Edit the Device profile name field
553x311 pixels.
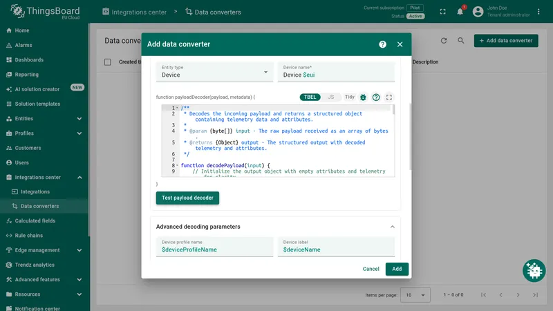click(214, 247)
